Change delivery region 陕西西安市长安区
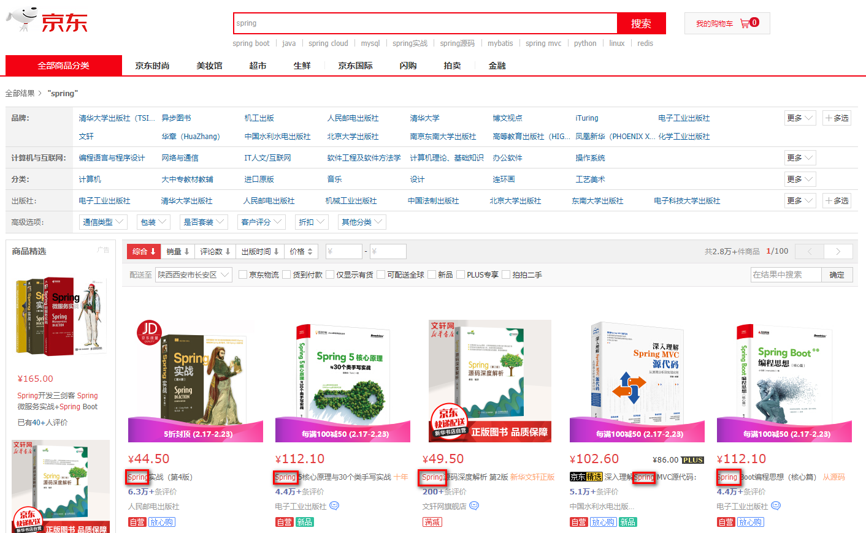This screenshot has height=533, width=866. (194, 274)
